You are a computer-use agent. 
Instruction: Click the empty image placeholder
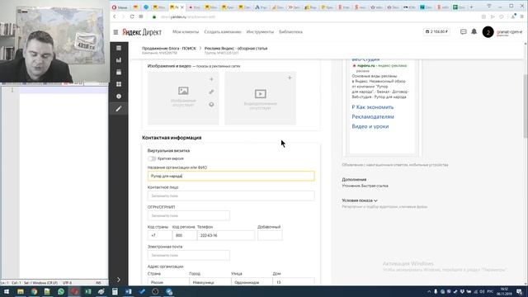pos(183,97)
